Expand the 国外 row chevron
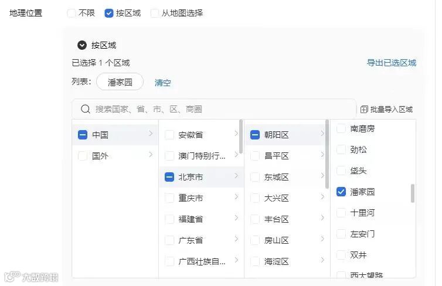 coord(151,154)
